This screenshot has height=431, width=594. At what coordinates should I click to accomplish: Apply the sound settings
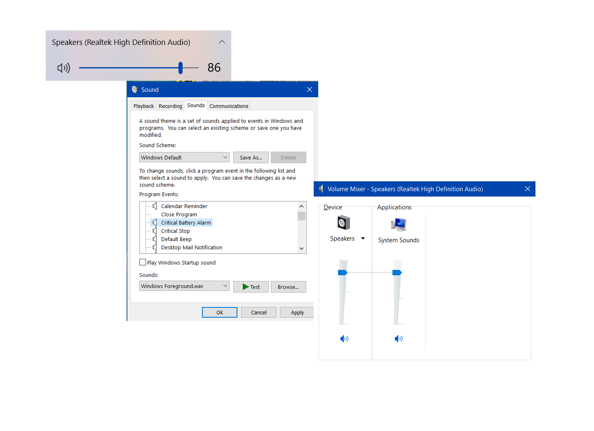(297, 312)
